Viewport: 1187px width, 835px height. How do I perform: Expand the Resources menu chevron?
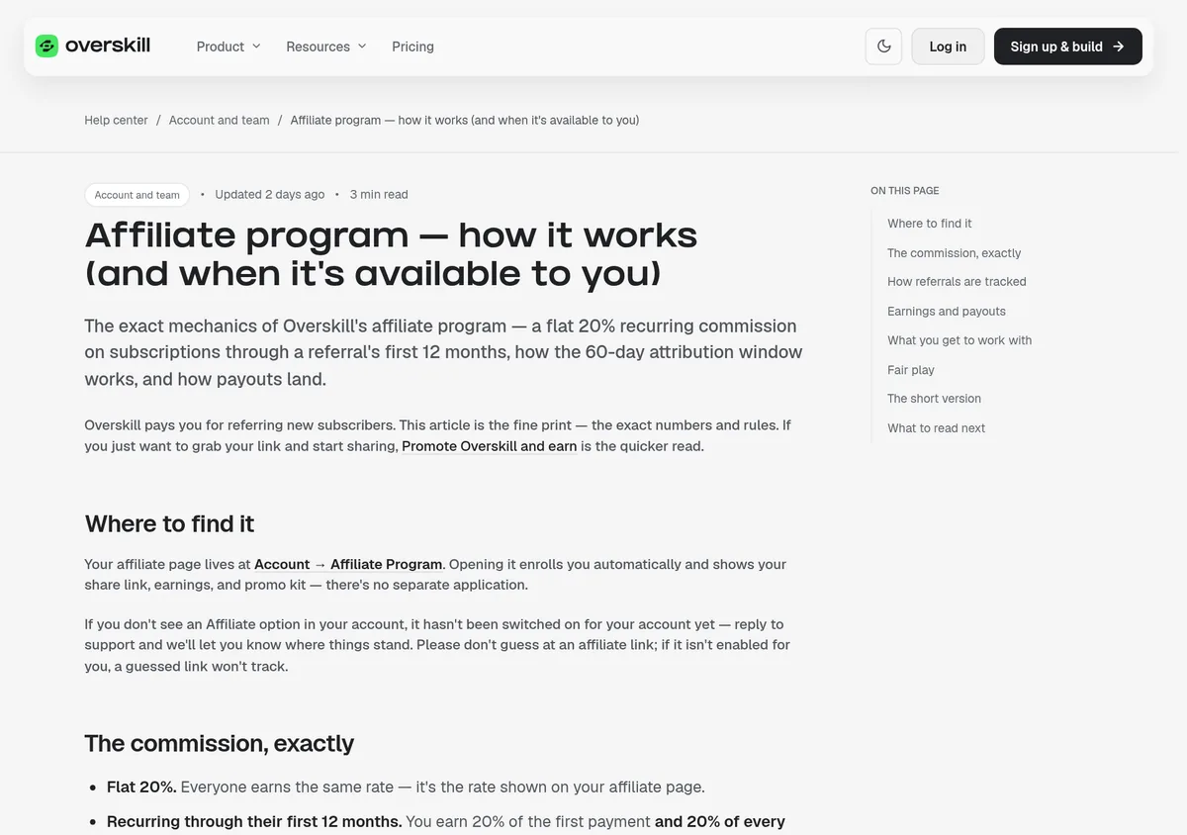tap(362, 46)
